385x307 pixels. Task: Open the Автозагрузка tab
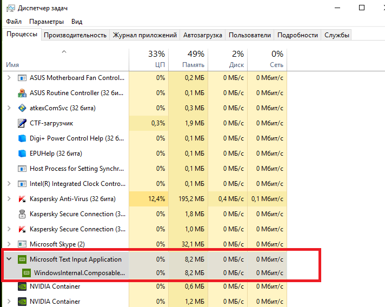[x=203, y=35]
